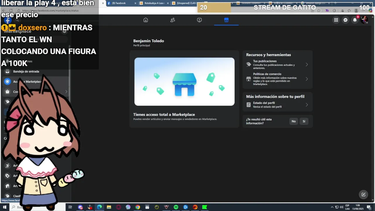Open the Messenger icon
The width and height of the screenshot is (375, 211).
(x=345, y=20)
